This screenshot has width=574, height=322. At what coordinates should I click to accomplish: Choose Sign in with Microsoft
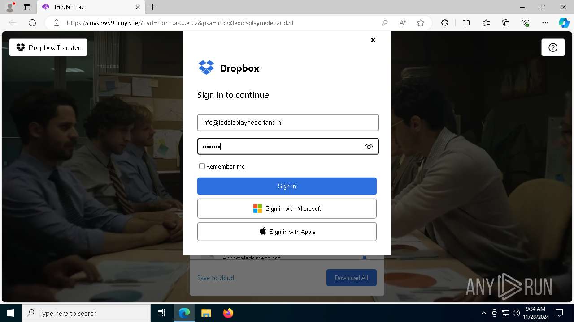[x=287, y=208]
